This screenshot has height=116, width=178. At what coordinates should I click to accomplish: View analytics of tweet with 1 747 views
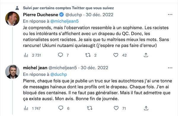point(26,108)
